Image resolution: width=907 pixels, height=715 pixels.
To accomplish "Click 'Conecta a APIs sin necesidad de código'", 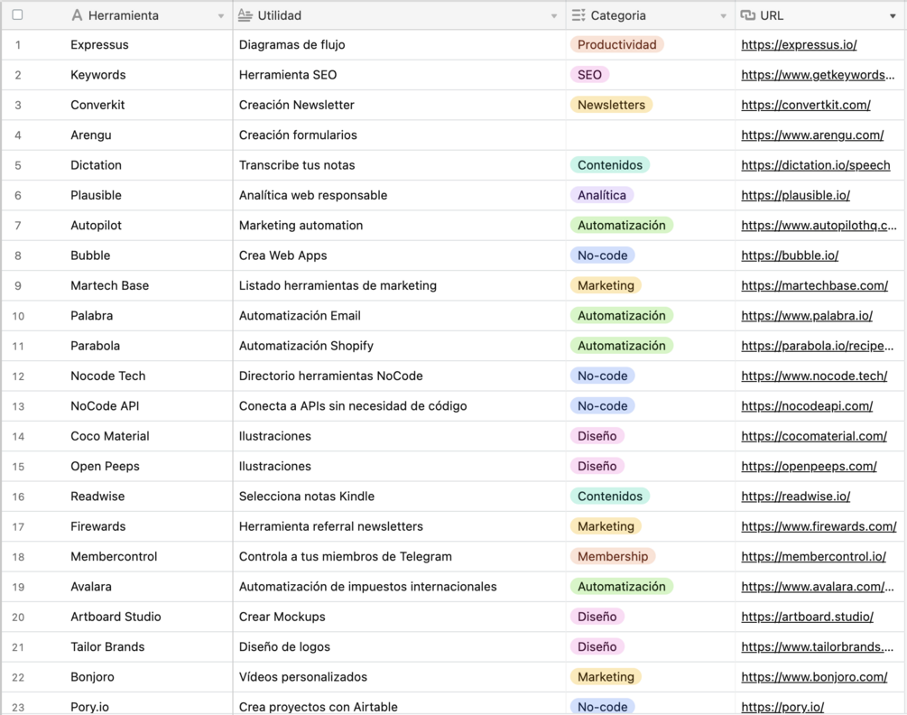I will click(353, 406).
